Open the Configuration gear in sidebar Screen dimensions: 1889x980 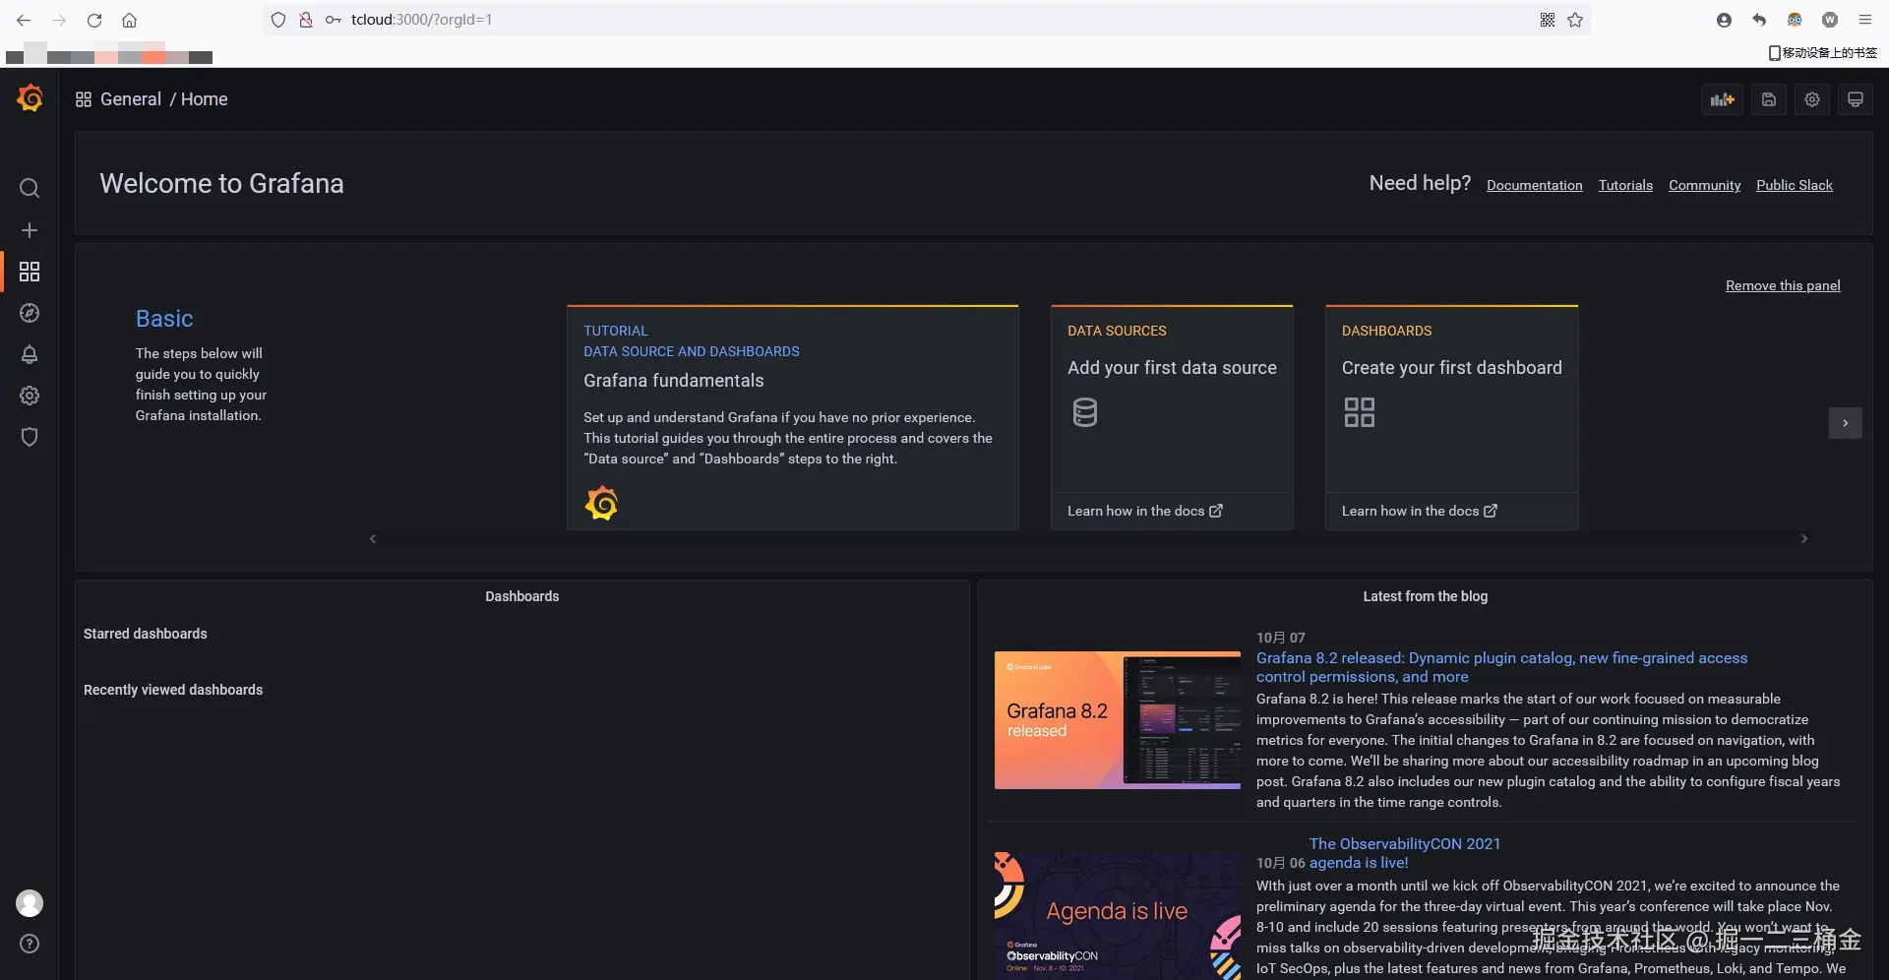(x=30, y=396)
